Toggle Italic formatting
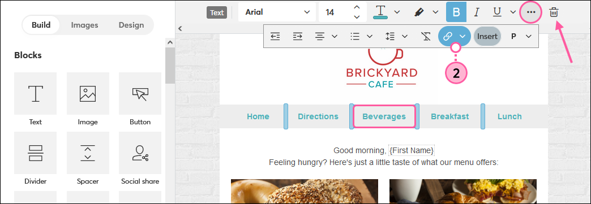The image size is (591, 204). coord(477,12)
